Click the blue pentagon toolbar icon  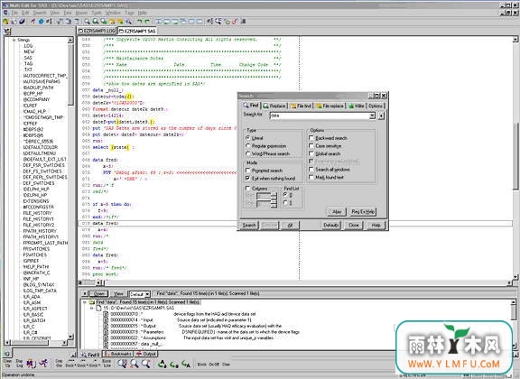point(42,22)
